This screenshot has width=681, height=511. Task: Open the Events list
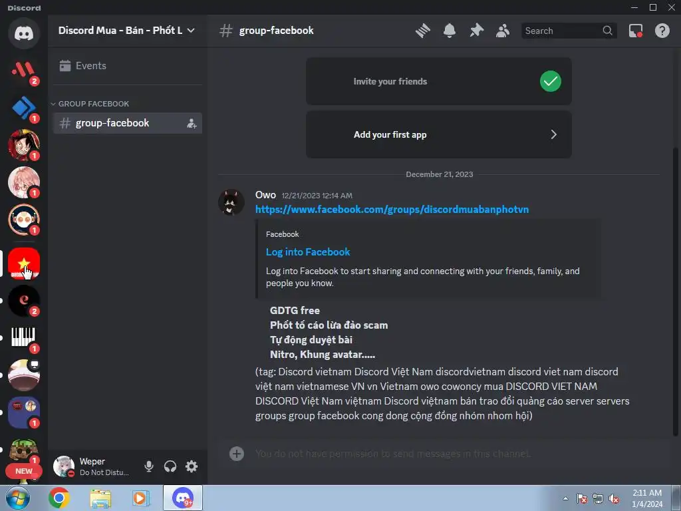[x=127, y=66]
